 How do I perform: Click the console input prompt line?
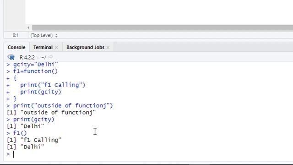[147, 154]
